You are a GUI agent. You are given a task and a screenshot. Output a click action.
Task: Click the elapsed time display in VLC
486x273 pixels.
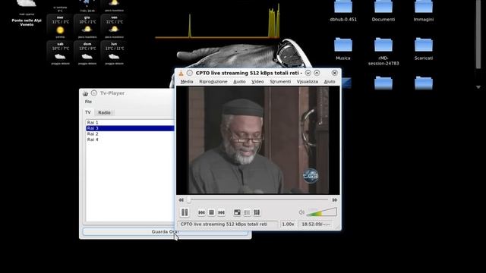[x=316, y=224]
